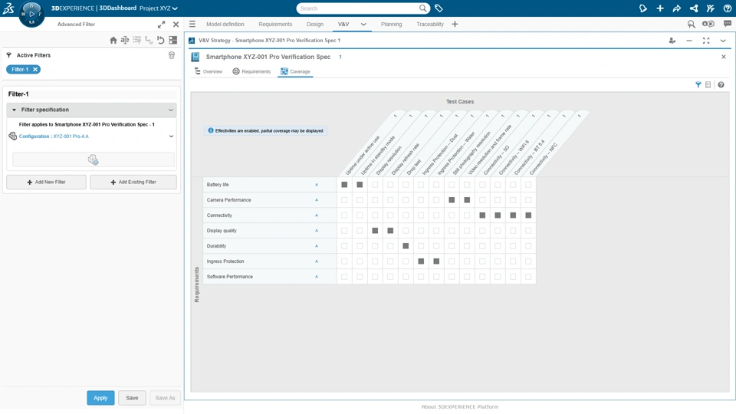Select the Coverage sub-tab
This screenshot has width=736, height=414.
pos(295,71)
